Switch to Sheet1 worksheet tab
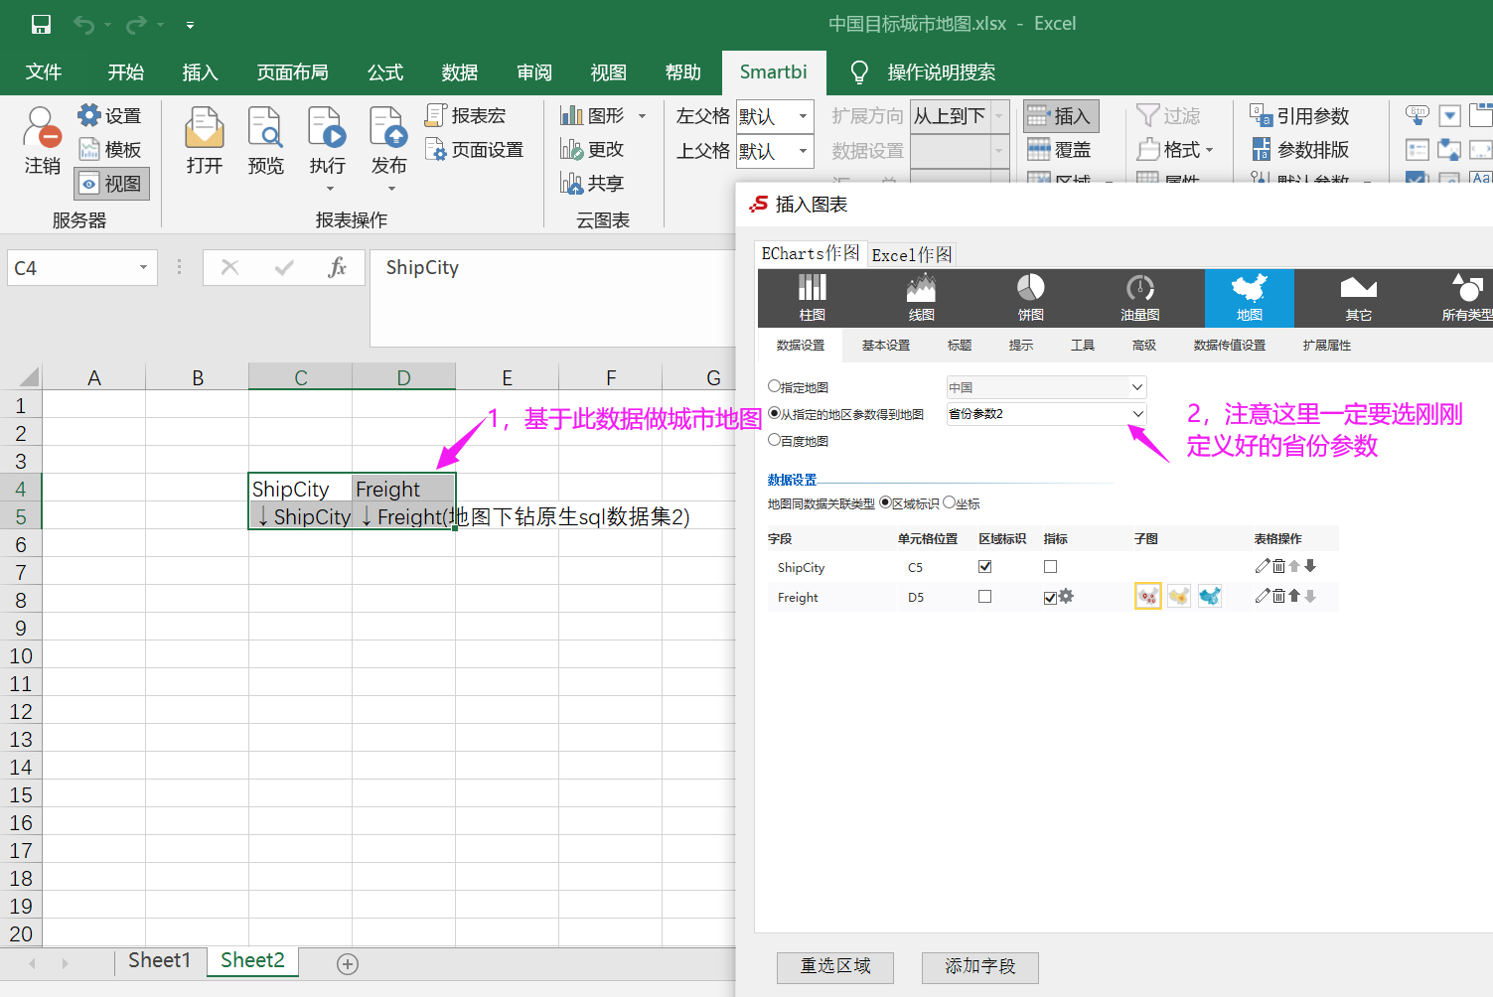Image resolution: width=1493 pixels, height=997 pixels. (159, 960)
